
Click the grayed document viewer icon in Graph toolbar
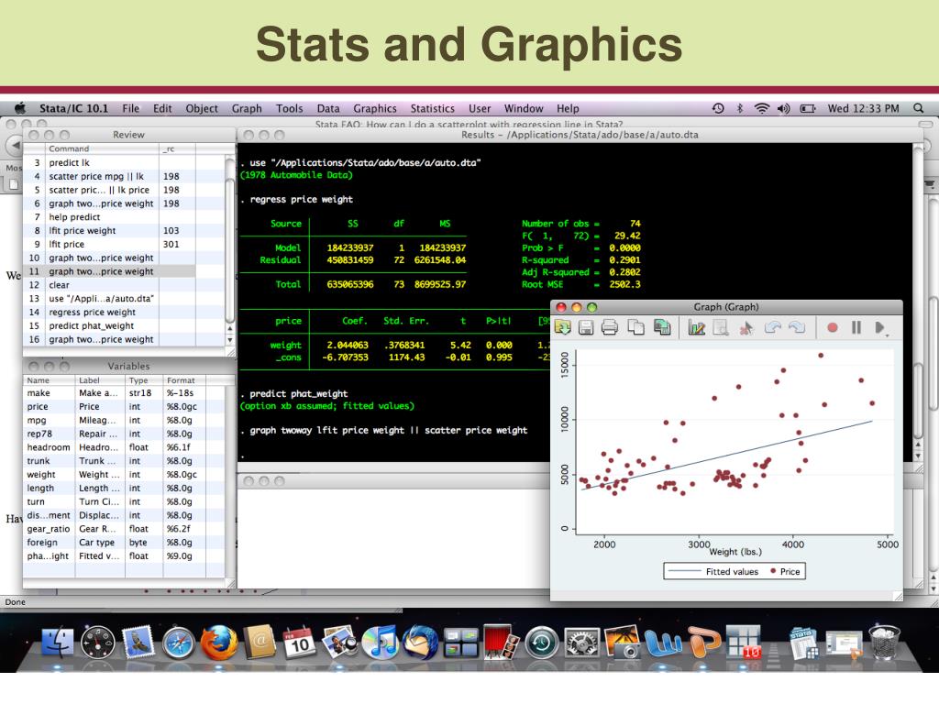(x=721, y=327)
